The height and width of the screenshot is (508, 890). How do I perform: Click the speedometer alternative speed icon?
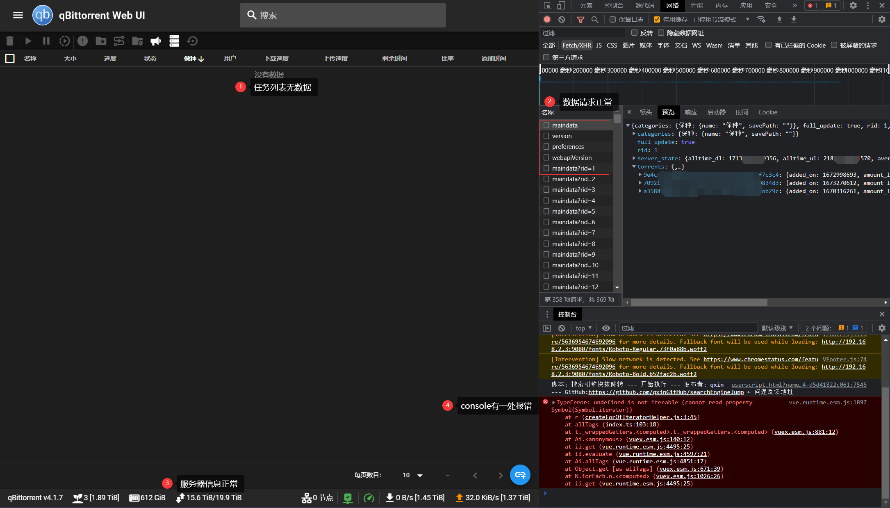(369, 498)
